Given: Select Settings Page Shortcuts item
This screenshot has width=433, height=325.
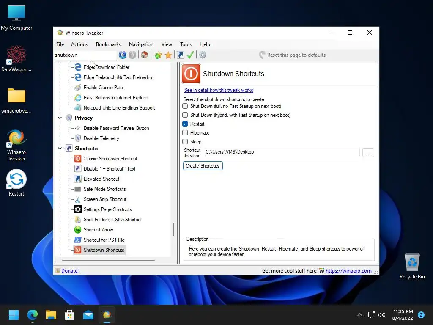Looking at the screenshot, I should tap(107, 209).
